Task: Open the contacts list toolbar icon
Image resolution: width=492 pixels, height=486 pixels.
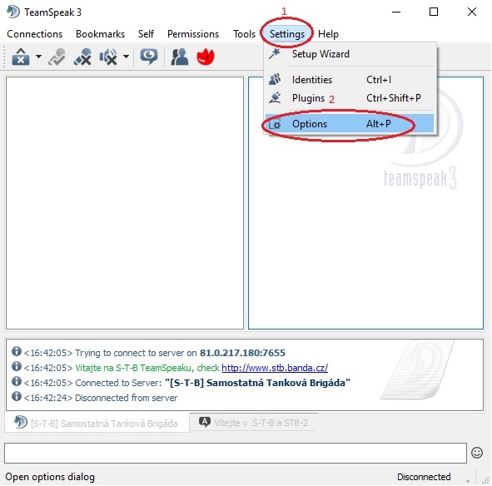Action: click(180, 57)
